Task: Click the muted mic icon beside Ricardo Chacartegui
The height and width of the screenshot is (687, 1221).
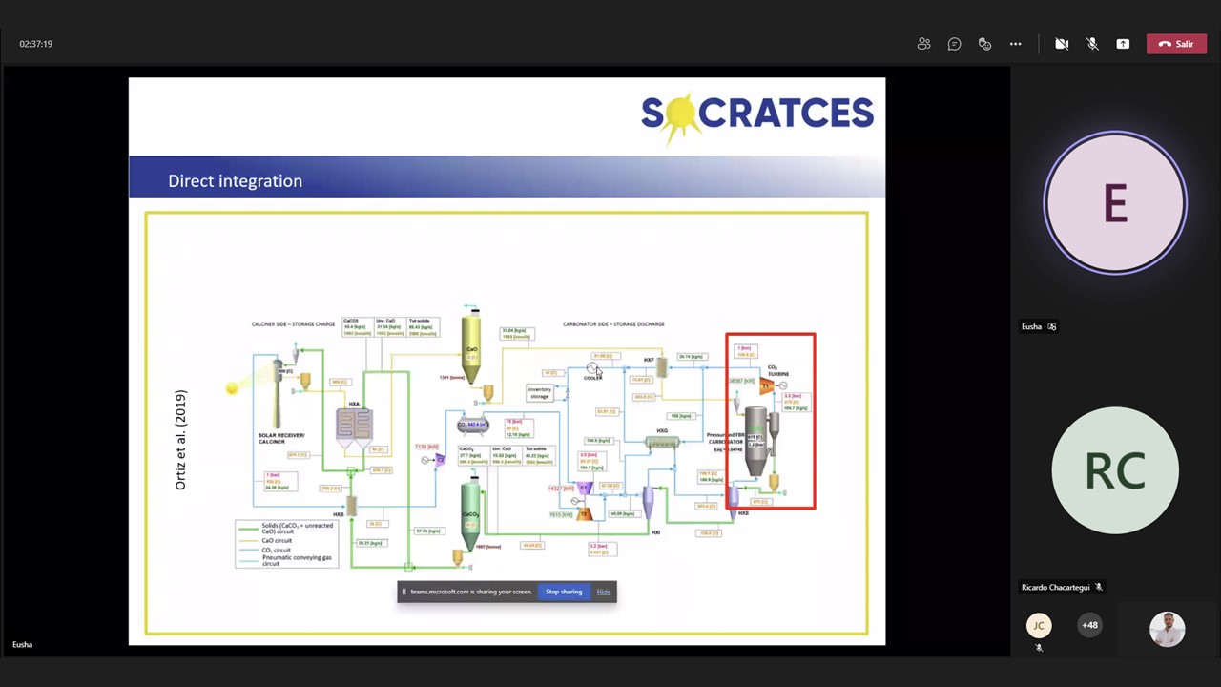Action: [x=1098, y=588]
